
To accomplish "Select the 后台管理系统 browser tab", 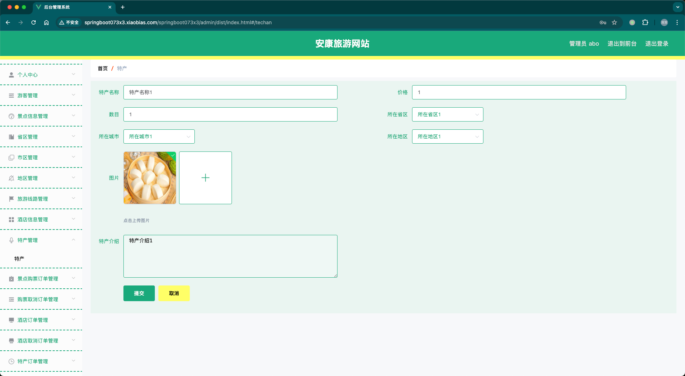I will [x=74, y=7].
